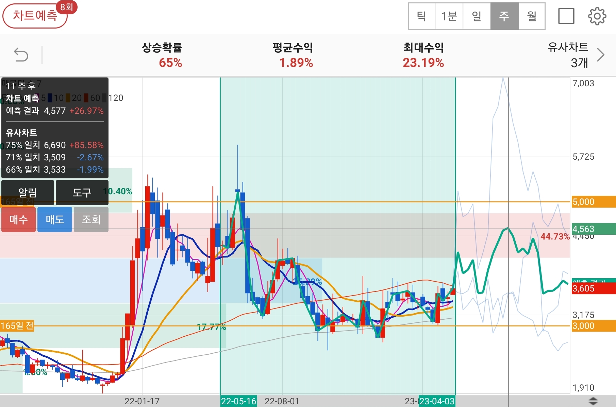This screenshot has width=616, height=407.
Task: Tap 상승확률 65% statistic
Action: pyautogui.click(x=162, y=55)
